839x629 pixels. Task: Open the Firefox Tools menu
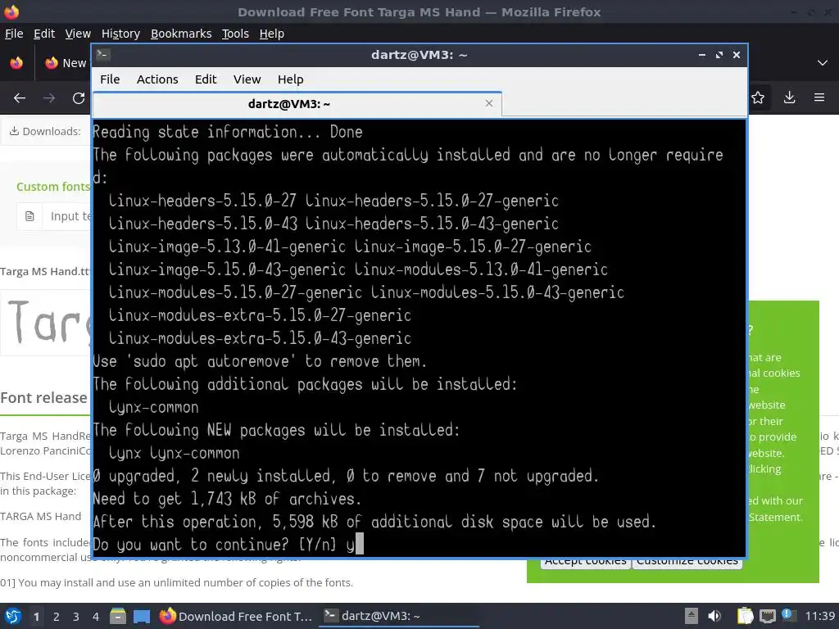point(235,34)
